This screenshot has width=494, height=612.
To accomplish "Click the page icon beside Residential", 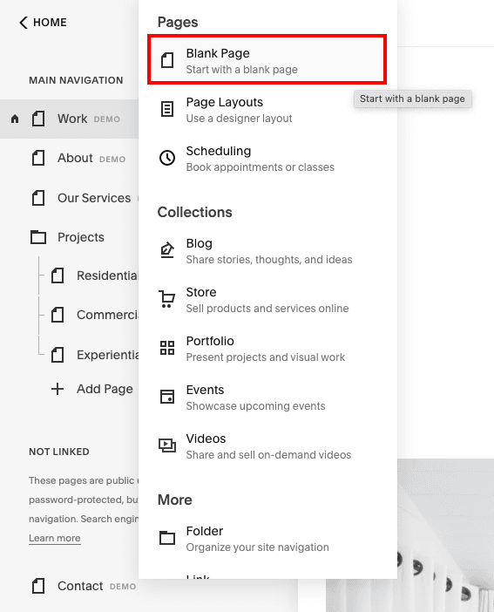I will click(x=58, y=275).
